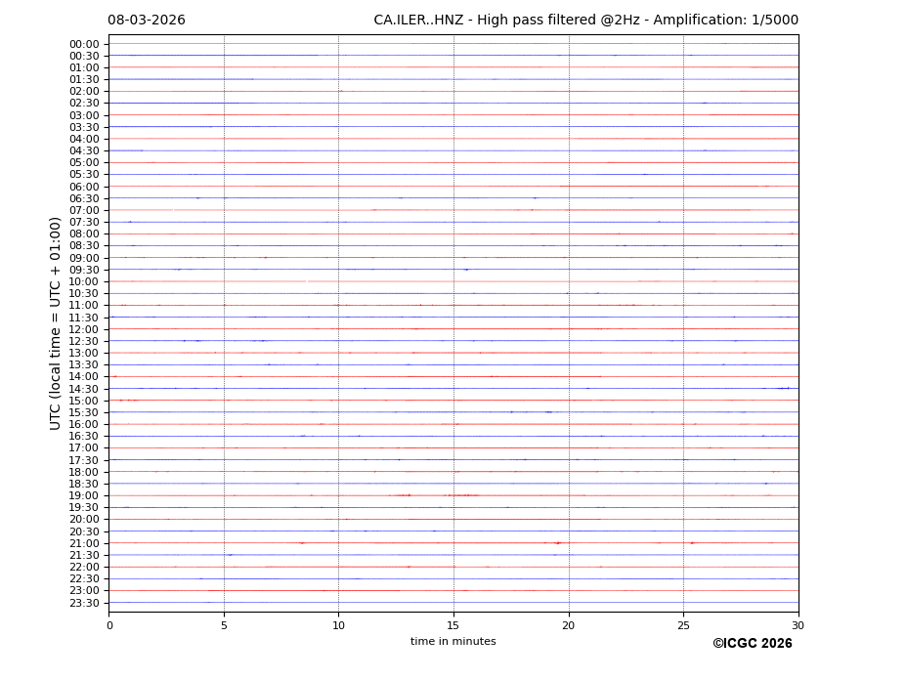Click the 15 tick on the minutes axis
The width and height of the screenshot is (906, 680).
[x=453, y=625]
